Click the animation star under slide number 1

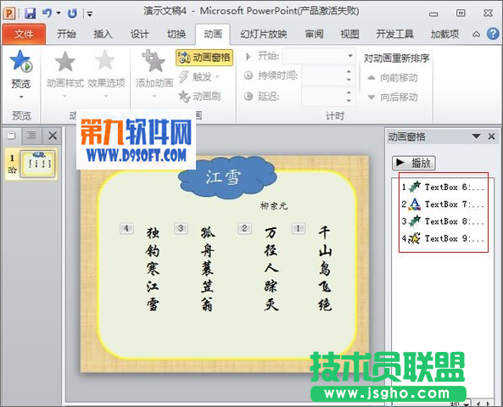12,170
